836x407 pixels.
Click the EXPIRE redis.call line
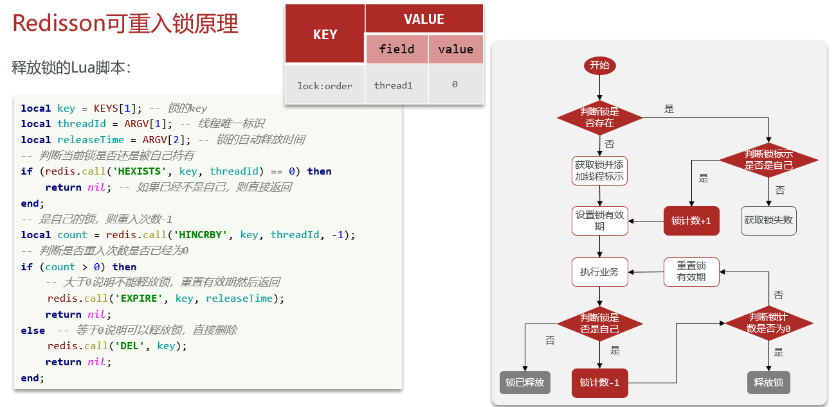click(x=166, y=299)
